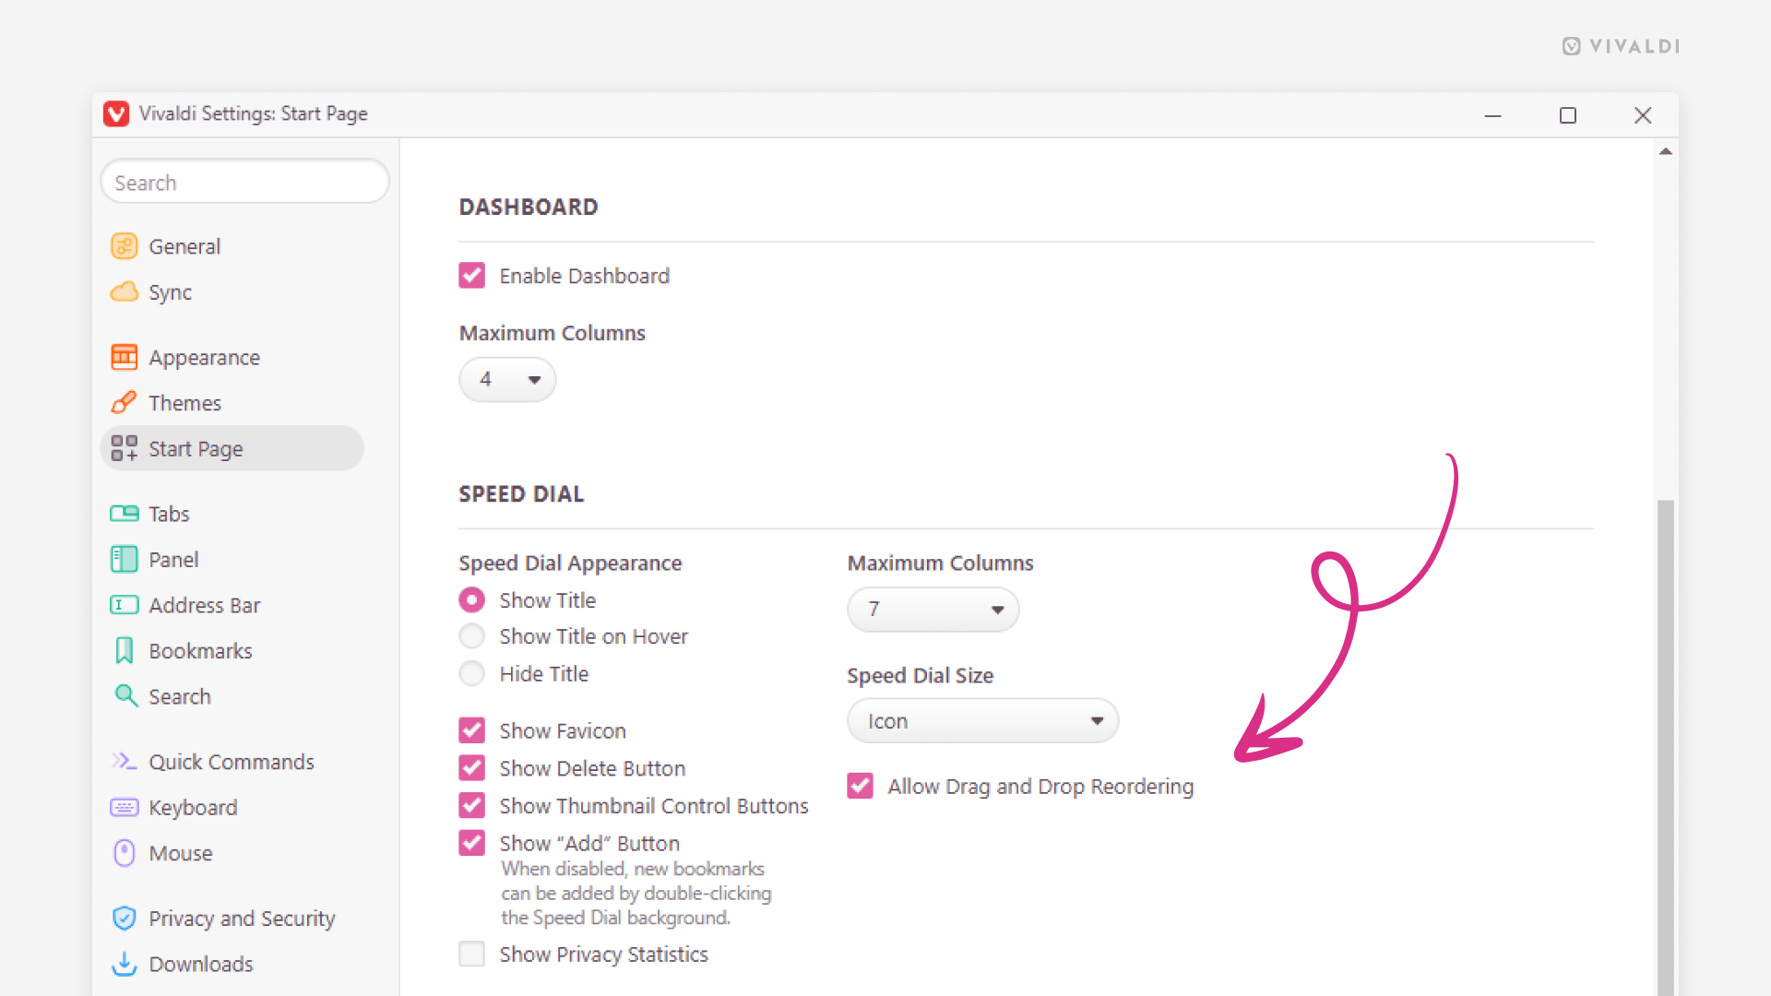
Task: Select the Themes brush icon
Action: click(x=125, y=402)
